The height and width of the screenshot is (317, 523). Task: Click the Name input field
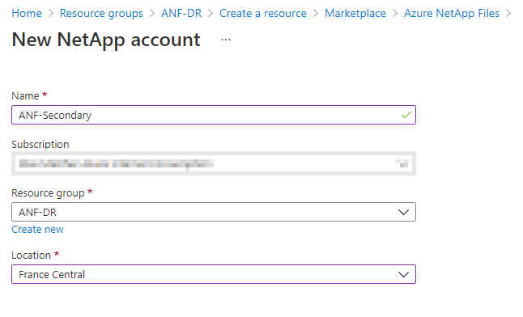(214, 115)
